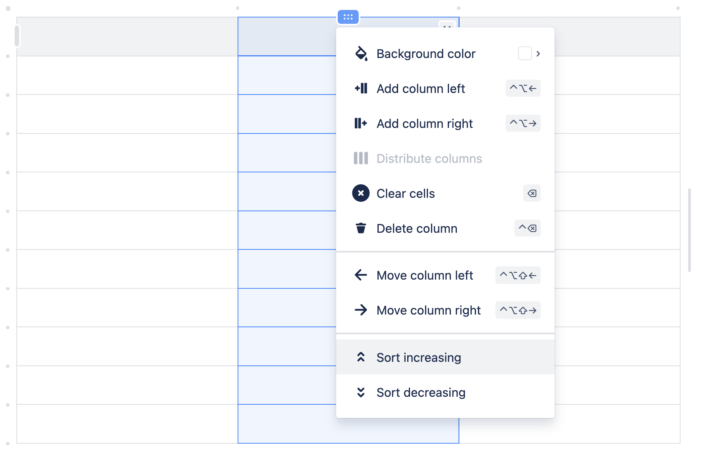Screen dimensions: 704x452
Task: Click the Delete column trash icon
Action: (361, 228)
